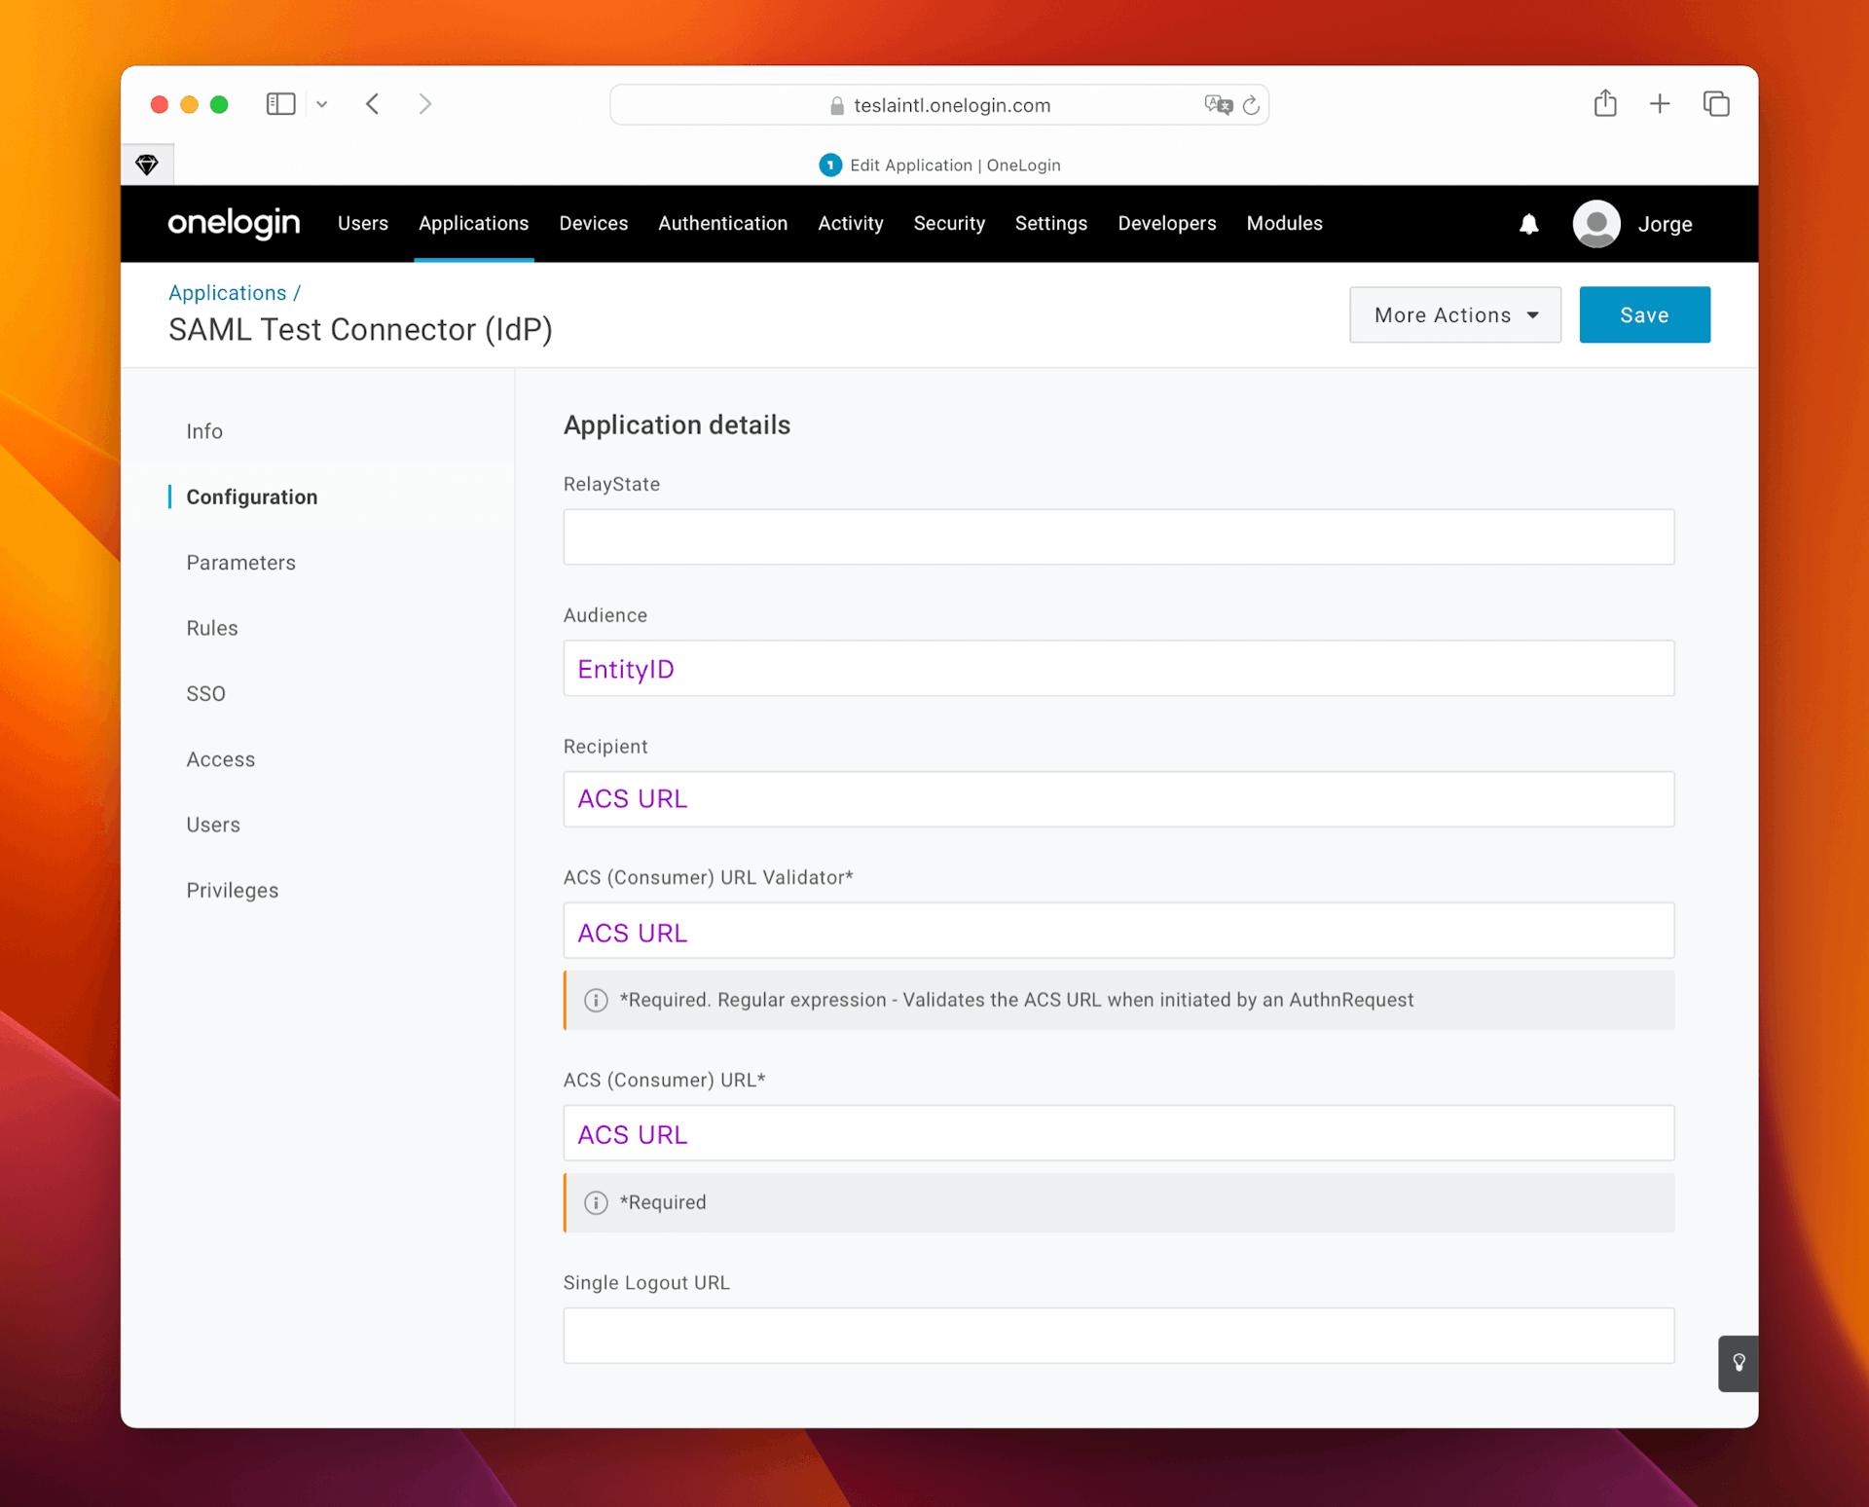
Task: Go back using the back arrow
Action: tap(373, 103)
